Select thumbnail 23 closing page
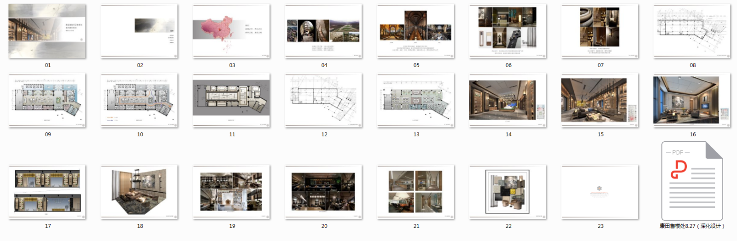The height and width of the screenshot is (241, 737). point(600,192)
